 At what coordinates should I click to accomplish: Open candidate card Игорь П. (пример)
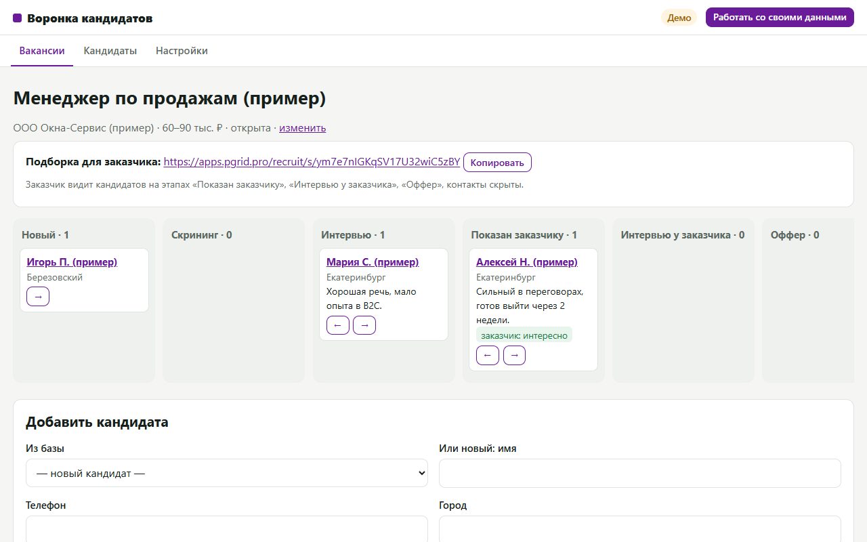pyautogui.click(x=72, y=262)
